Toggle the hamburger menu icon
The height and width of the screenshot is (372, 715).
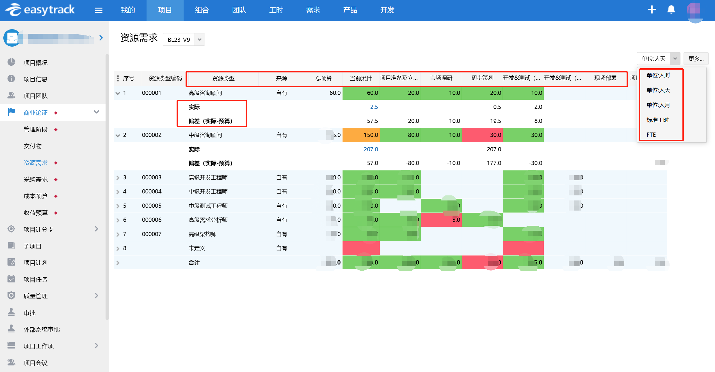coord(99,10)
